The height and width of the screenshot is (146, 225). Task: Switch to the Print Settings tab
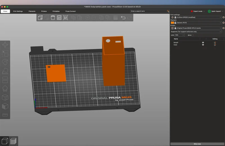click(x=18, y=11)
